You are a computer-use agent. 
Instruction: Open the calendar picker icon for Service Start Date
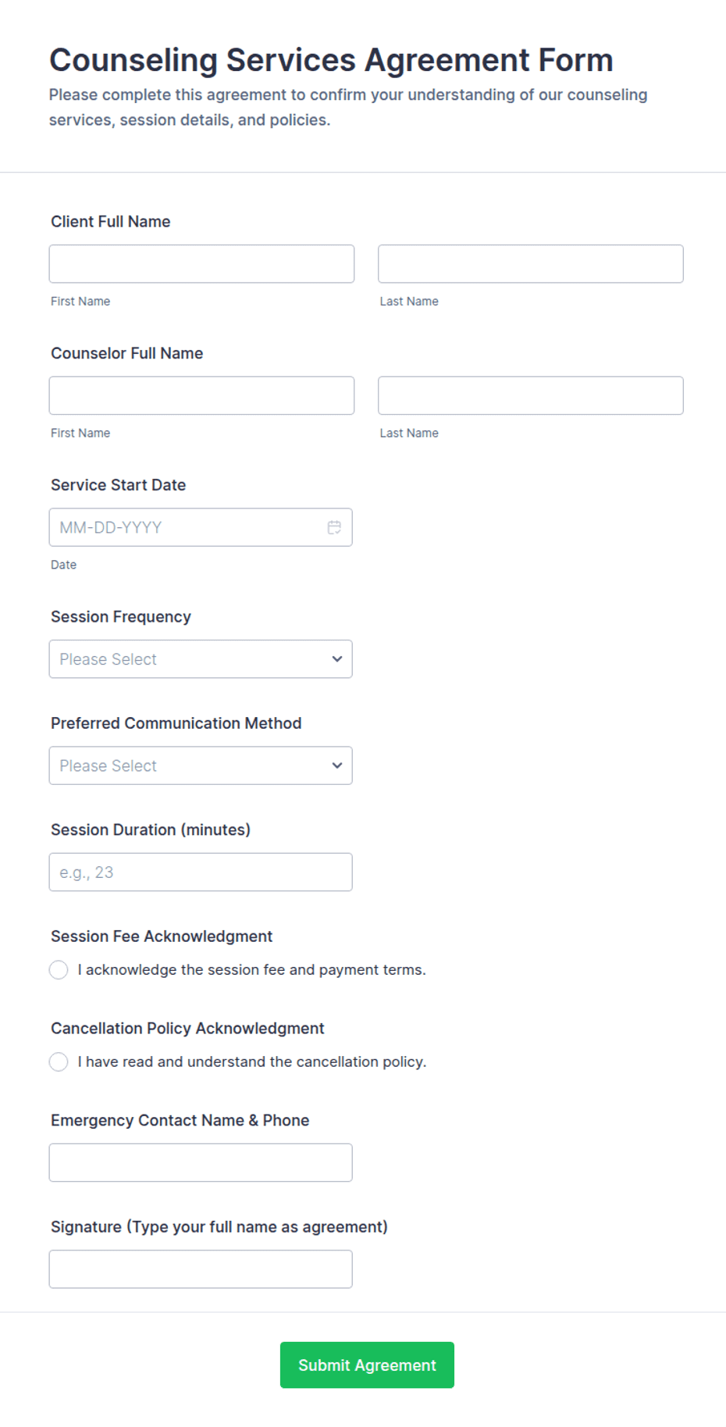tap(334, 527)
